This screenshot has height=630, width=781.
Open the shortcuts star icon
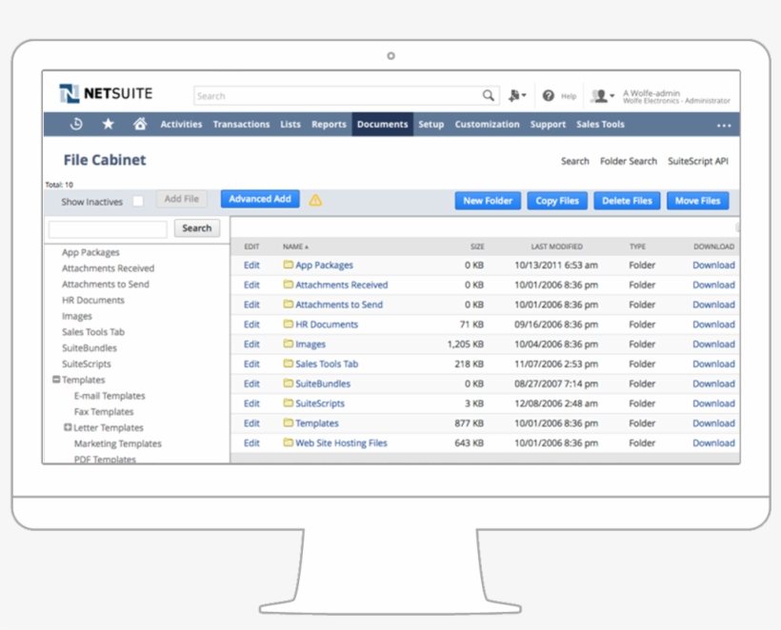108,124
